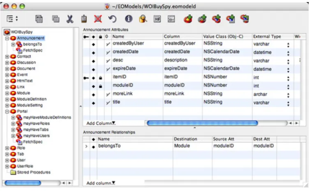Toggle allows-null check for expireDate
Image resolution: width=309 pixels, height=191 pixels.
tap(108, 69)
